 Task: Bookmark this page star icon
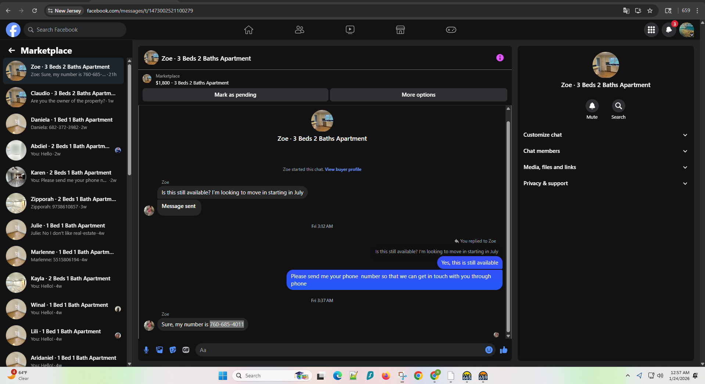pos(650,11)
